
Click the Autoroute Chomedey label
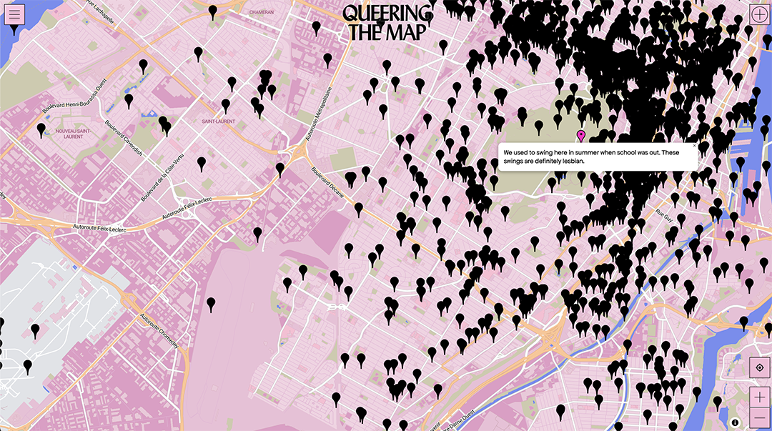tap(159, 331)
